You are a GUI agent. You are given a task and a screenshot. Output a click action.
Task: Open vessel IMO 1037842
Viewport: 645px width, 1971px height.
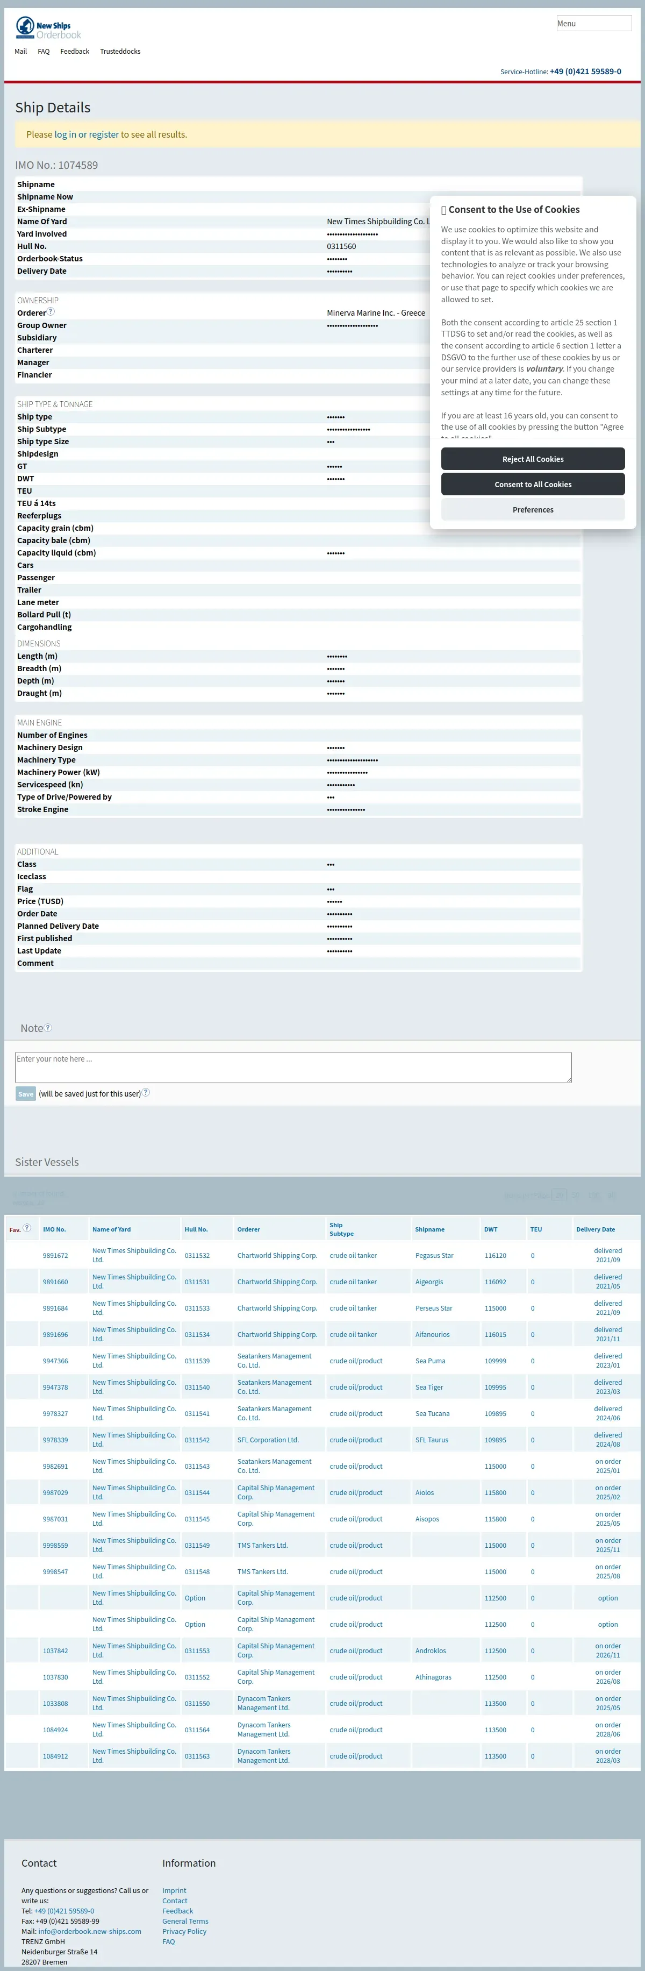(55, 1651)
